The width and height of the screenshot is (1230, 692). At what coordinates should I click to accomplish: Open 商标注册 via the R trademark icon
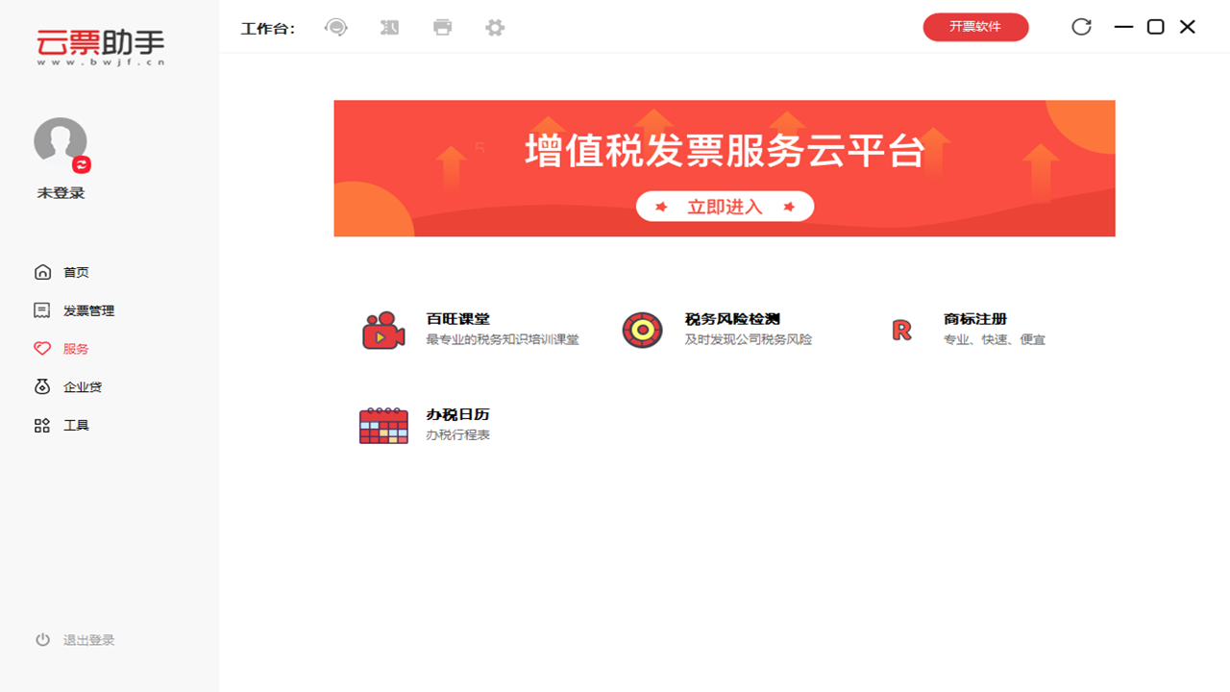click(x=900, y=330)
